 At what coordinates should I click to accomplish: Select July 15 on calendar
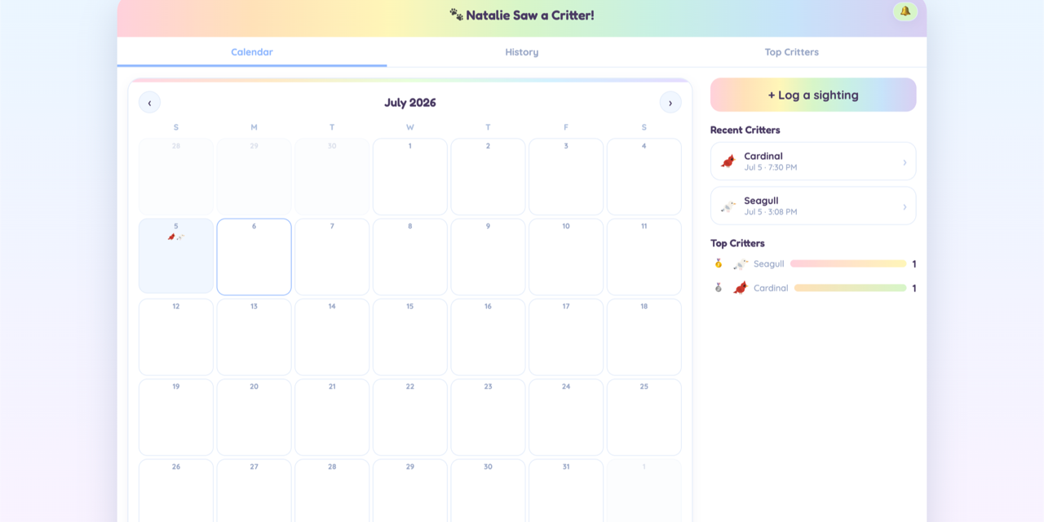tap(409, 337)
